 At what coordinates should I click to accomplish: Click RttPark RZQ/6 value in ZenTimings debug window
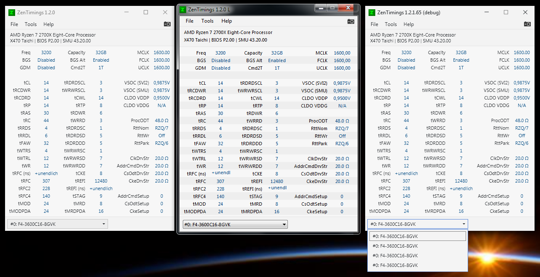(522, 143)
